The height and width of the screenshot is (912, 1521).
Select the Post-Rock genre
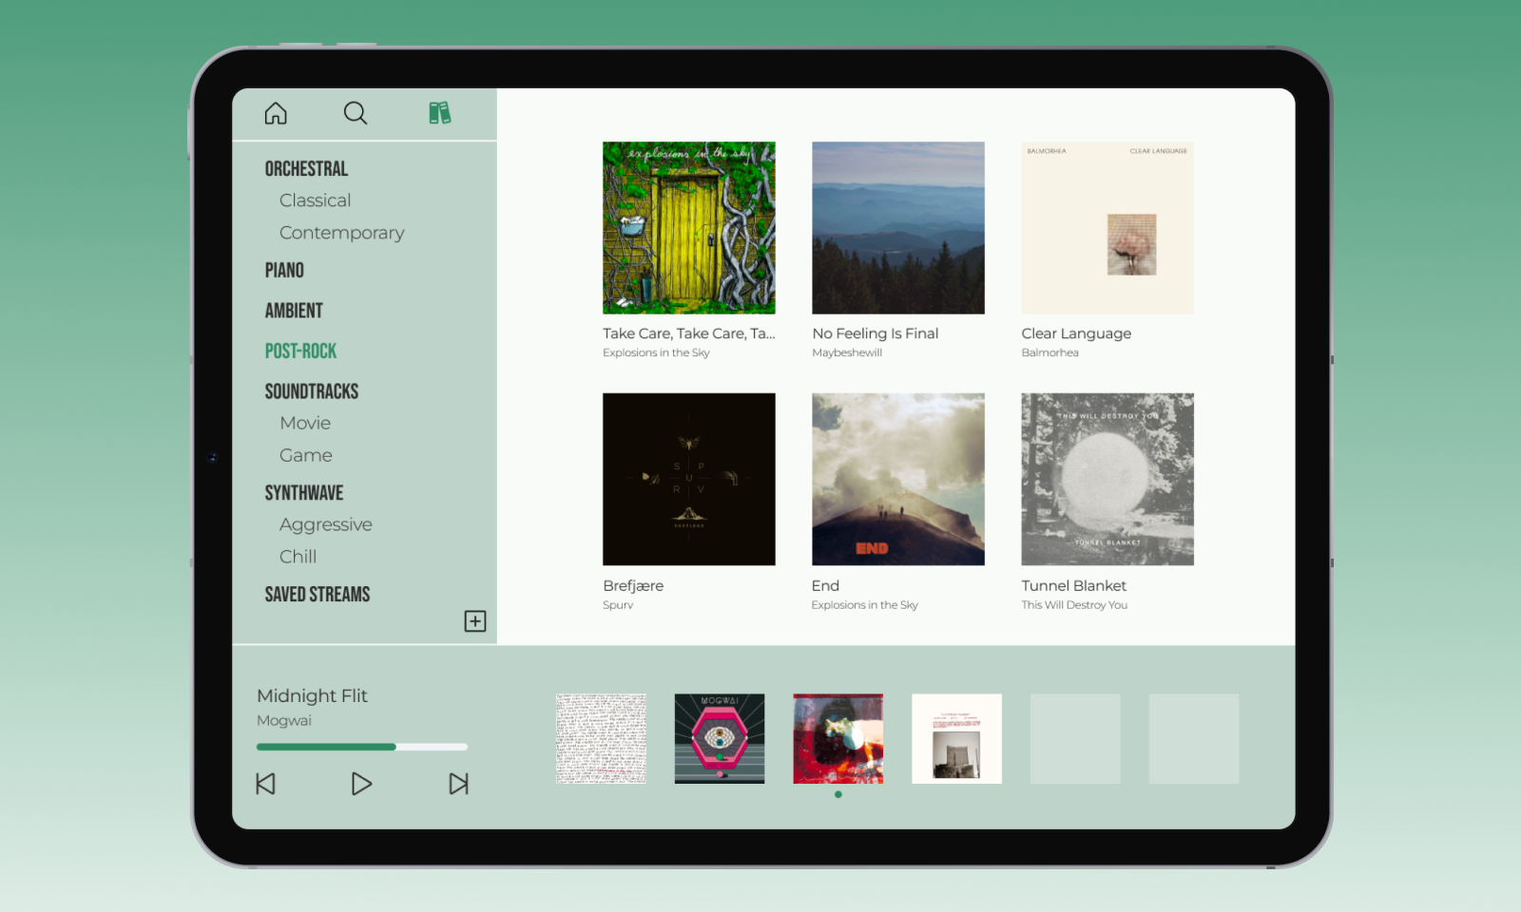click(x=300, y=351)
